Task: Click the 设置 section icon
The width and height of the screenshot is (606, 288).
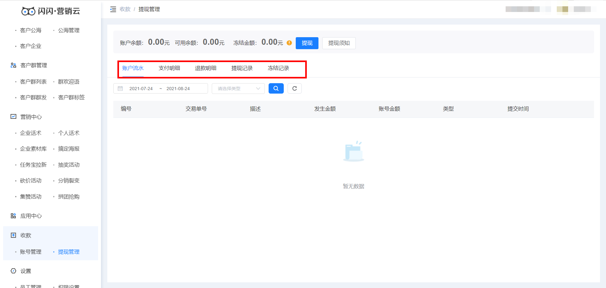Action: 13,271
